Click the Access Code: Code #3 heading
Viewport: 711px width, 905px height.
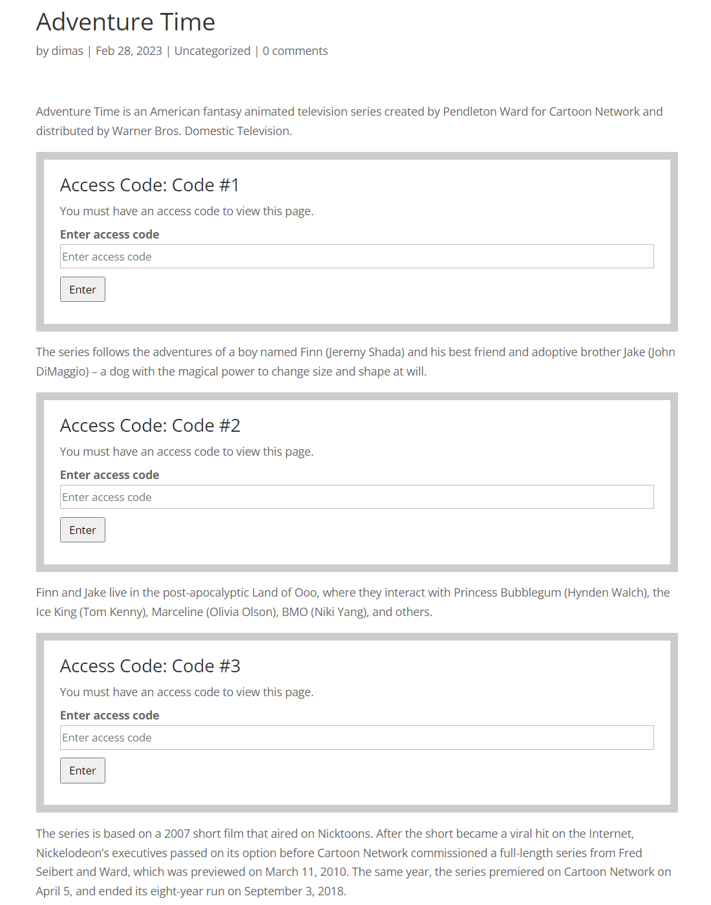[150, 666]
